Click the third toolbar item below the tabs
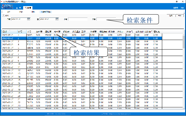 (x=33, y=12)
